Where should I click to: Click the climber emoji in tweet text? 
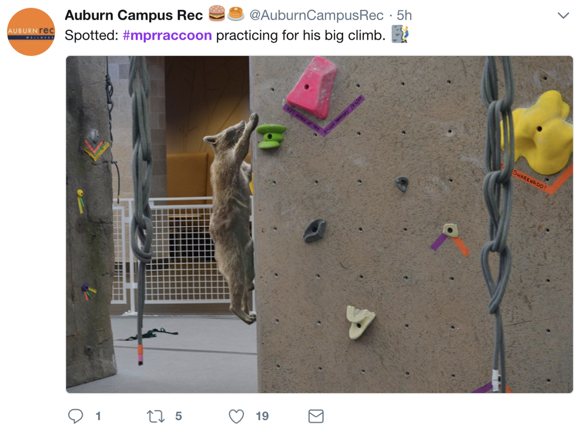point(400,34)
